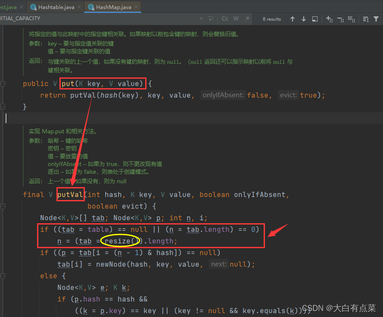Click the new line icon in search

click(211, 18)
